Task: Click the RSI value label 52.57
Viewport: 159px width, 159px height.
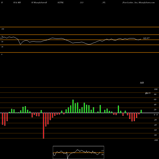Action: click(146, 38)
